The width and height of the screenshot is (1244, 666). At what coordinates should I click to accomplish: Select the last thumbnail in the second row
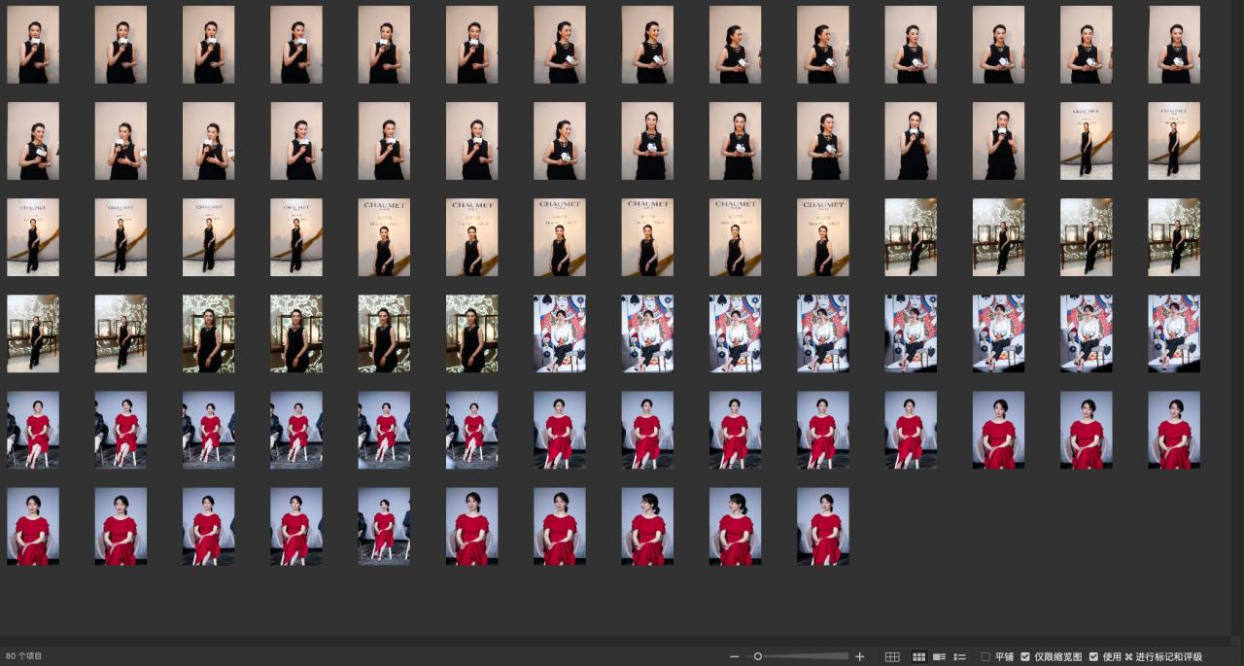tap(1174, 141)
